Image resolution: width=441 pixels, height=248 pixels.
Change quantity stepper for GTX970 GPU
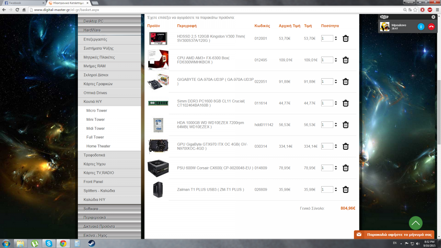[x=336, y=146]
